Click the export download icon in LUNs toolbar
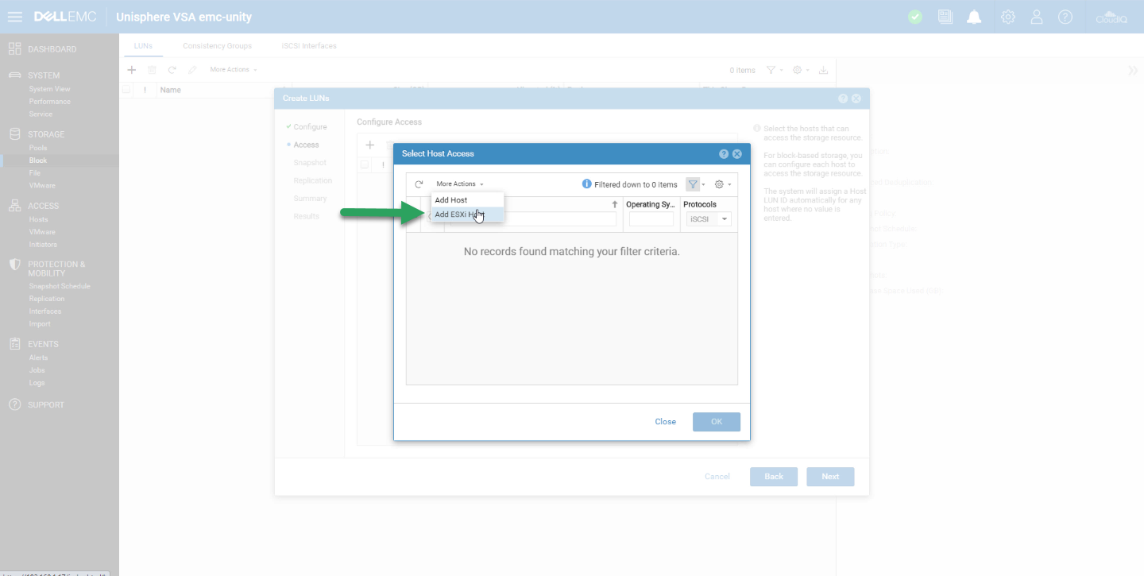 [x=824, y=70]
